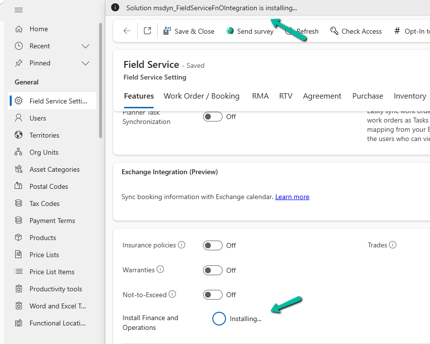430x344 pixels.
Task: Expand the Recent section chevron
Action: pos(85,46)
